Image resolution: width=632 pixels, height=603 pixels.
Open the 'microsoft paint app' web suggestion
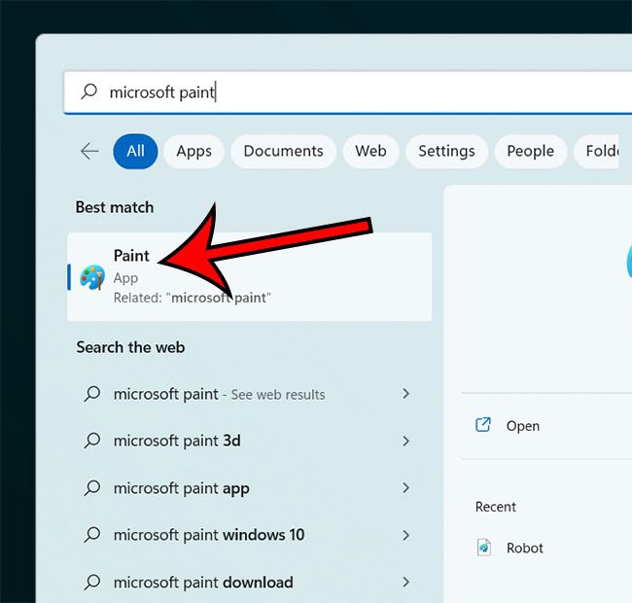pyautogui.click(x=181, y=488)
